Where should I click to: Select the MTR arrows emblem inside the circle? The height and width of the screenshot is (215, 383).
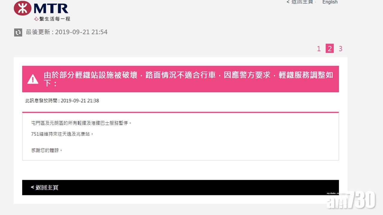pos(22,8)
